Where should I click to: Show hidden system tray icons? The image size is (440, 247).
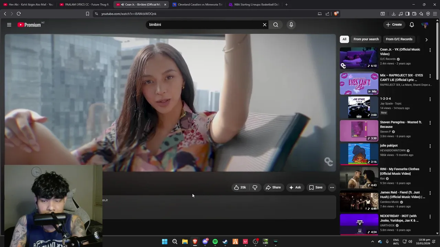(372, 242)
